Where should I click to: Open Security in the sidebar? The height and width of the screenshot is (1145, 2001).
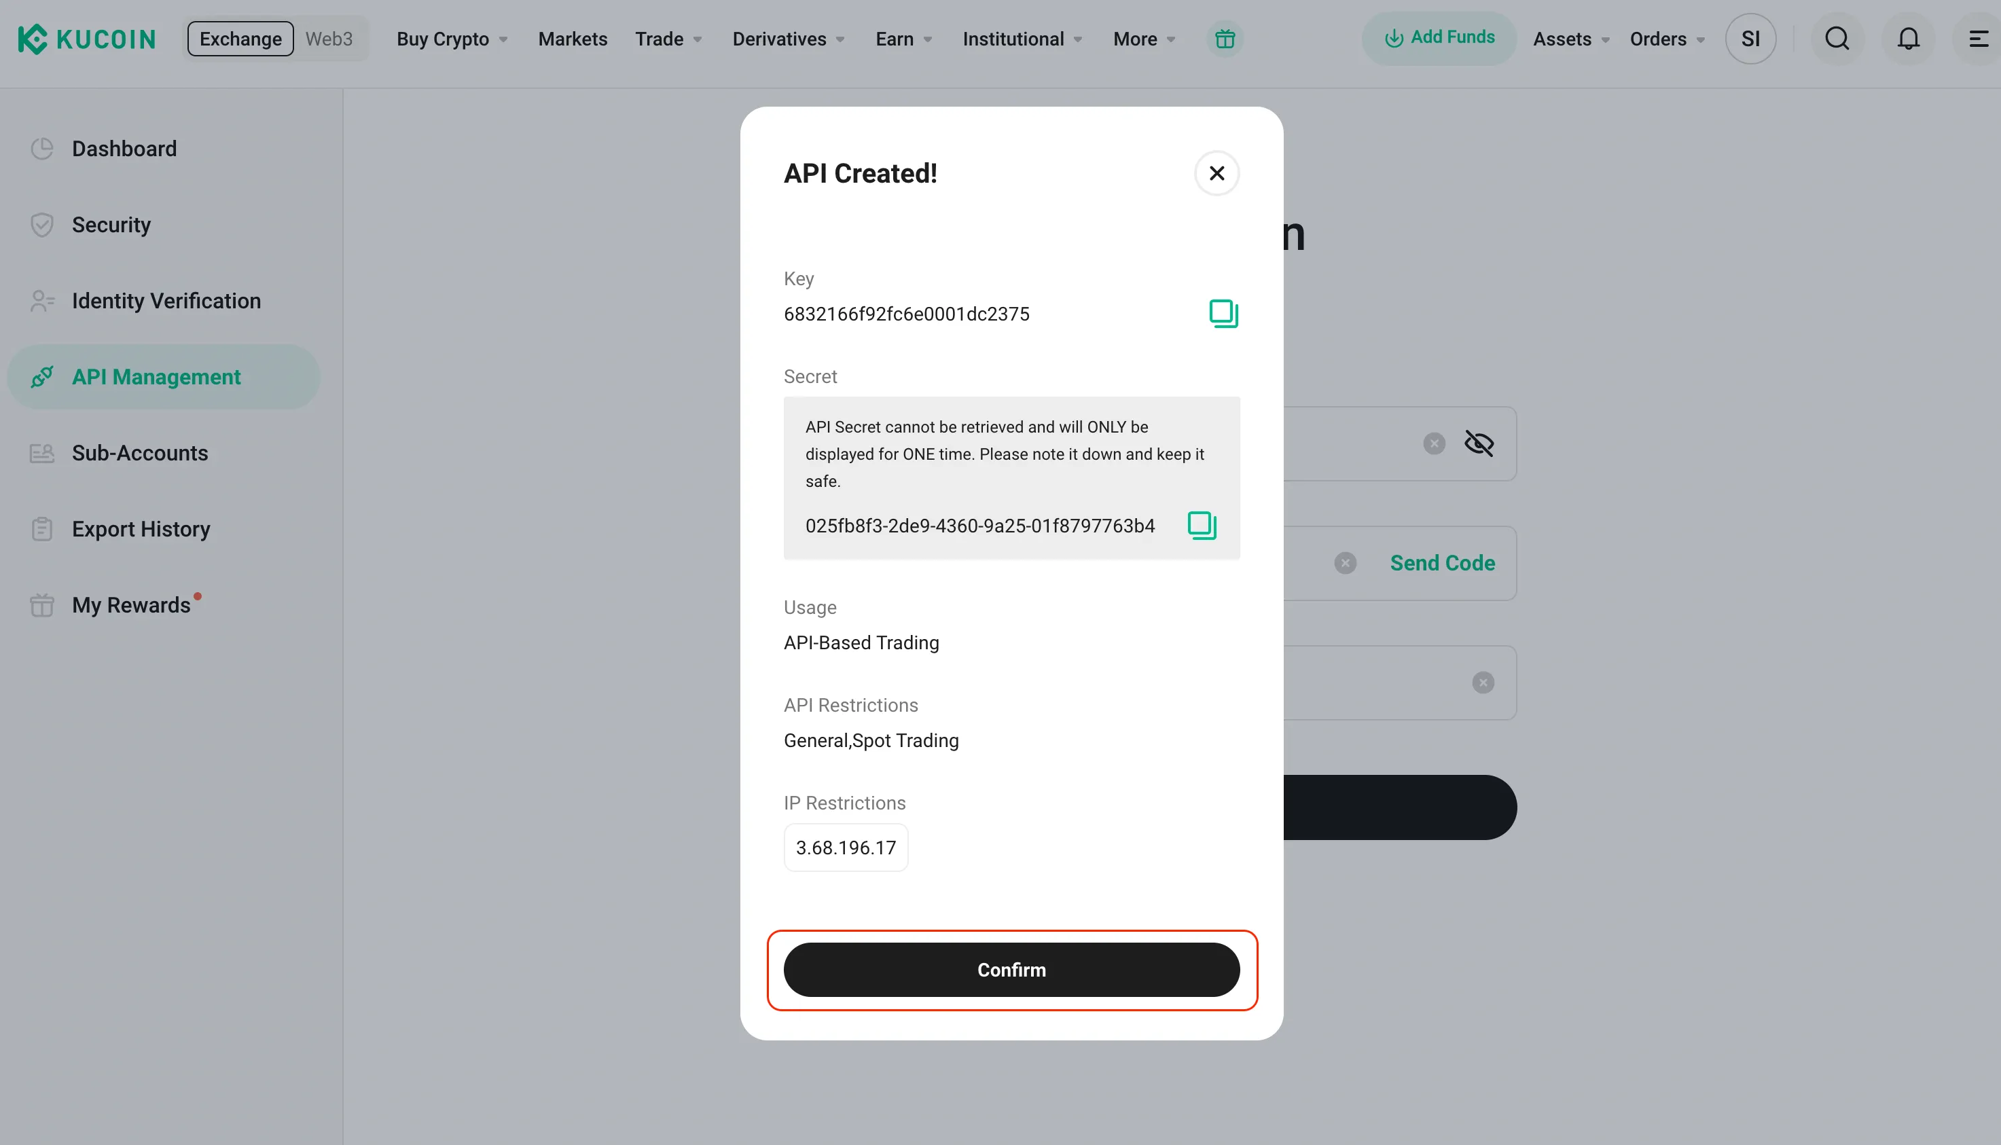[x=164, y=225]
